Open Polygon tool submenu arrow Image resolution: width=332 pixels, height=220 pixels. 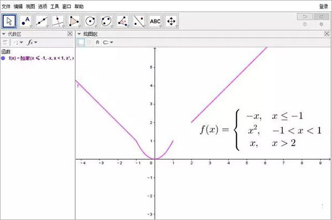(x=79, y=27)
